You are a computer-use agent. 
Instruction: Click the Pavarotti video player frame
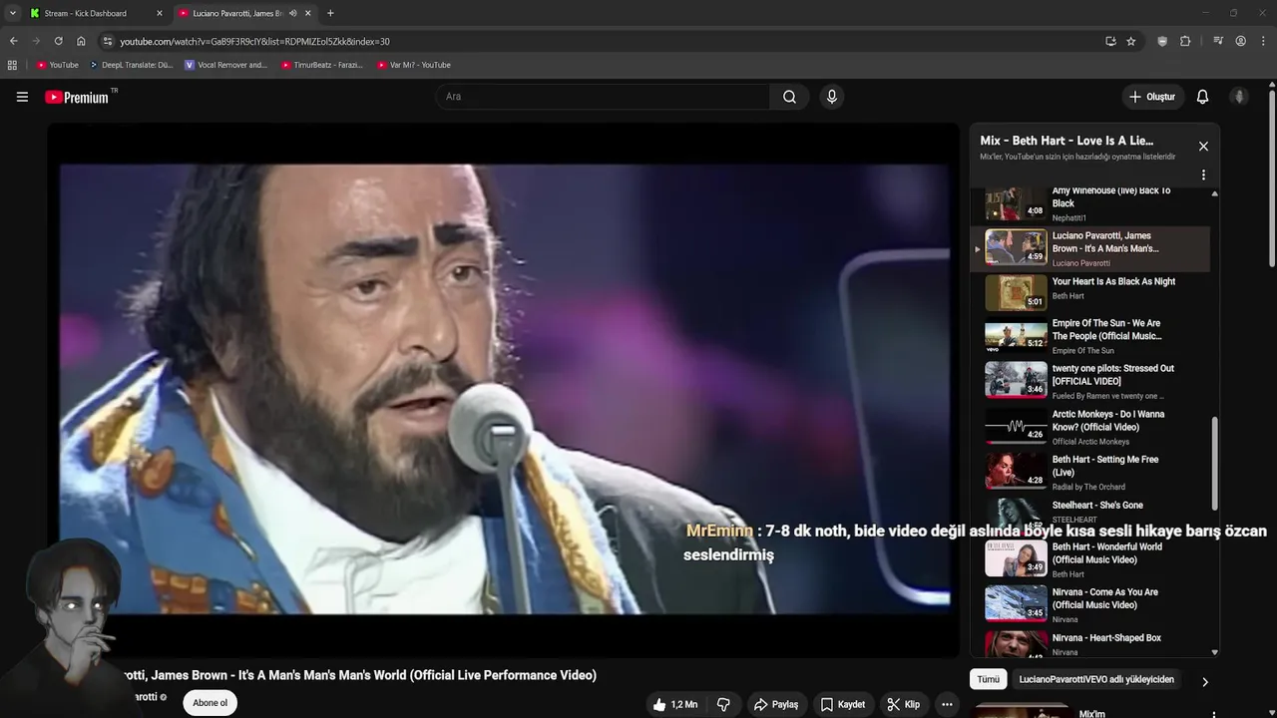(504, 389)
